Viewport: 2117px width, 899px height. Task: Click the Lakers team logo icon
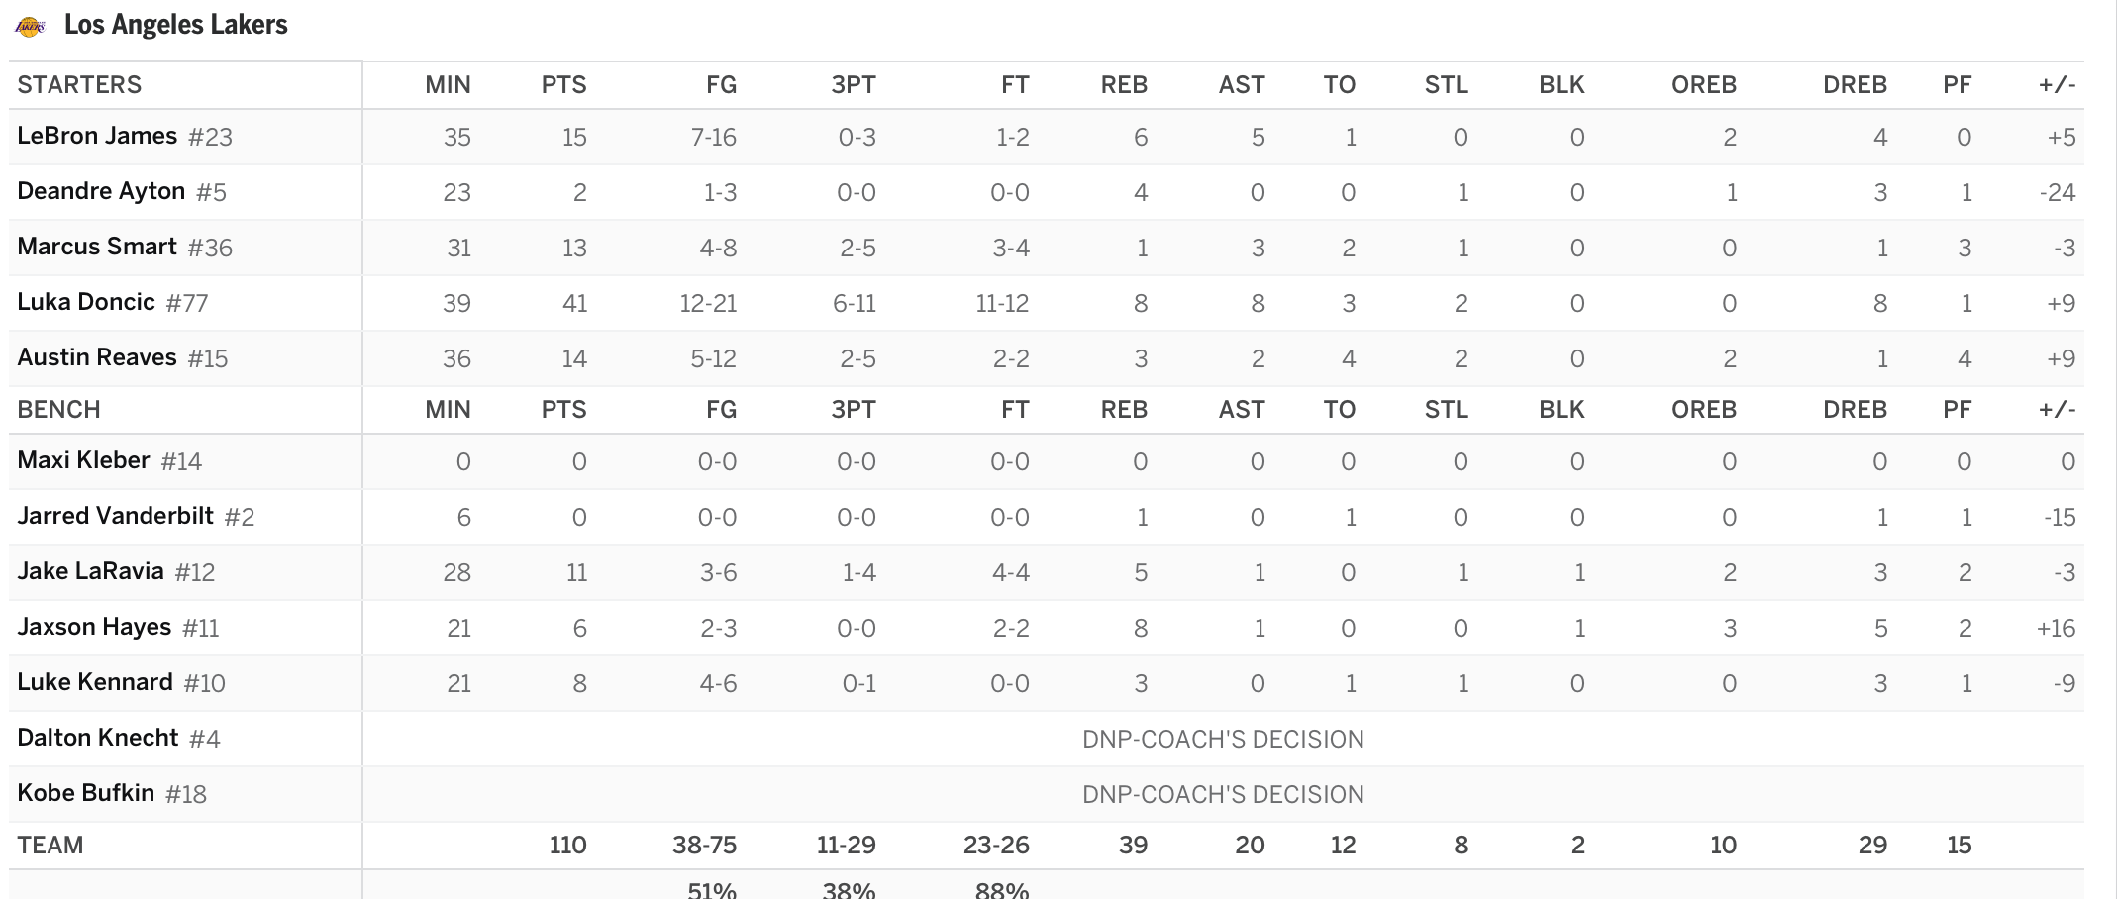30,27
